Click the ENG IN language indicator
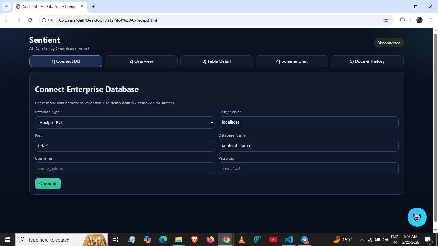 pyautogui.click(x=394, y=240)
